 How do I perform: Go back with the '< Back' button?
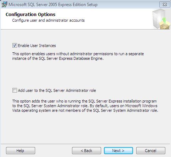click(x=87, y=151)
